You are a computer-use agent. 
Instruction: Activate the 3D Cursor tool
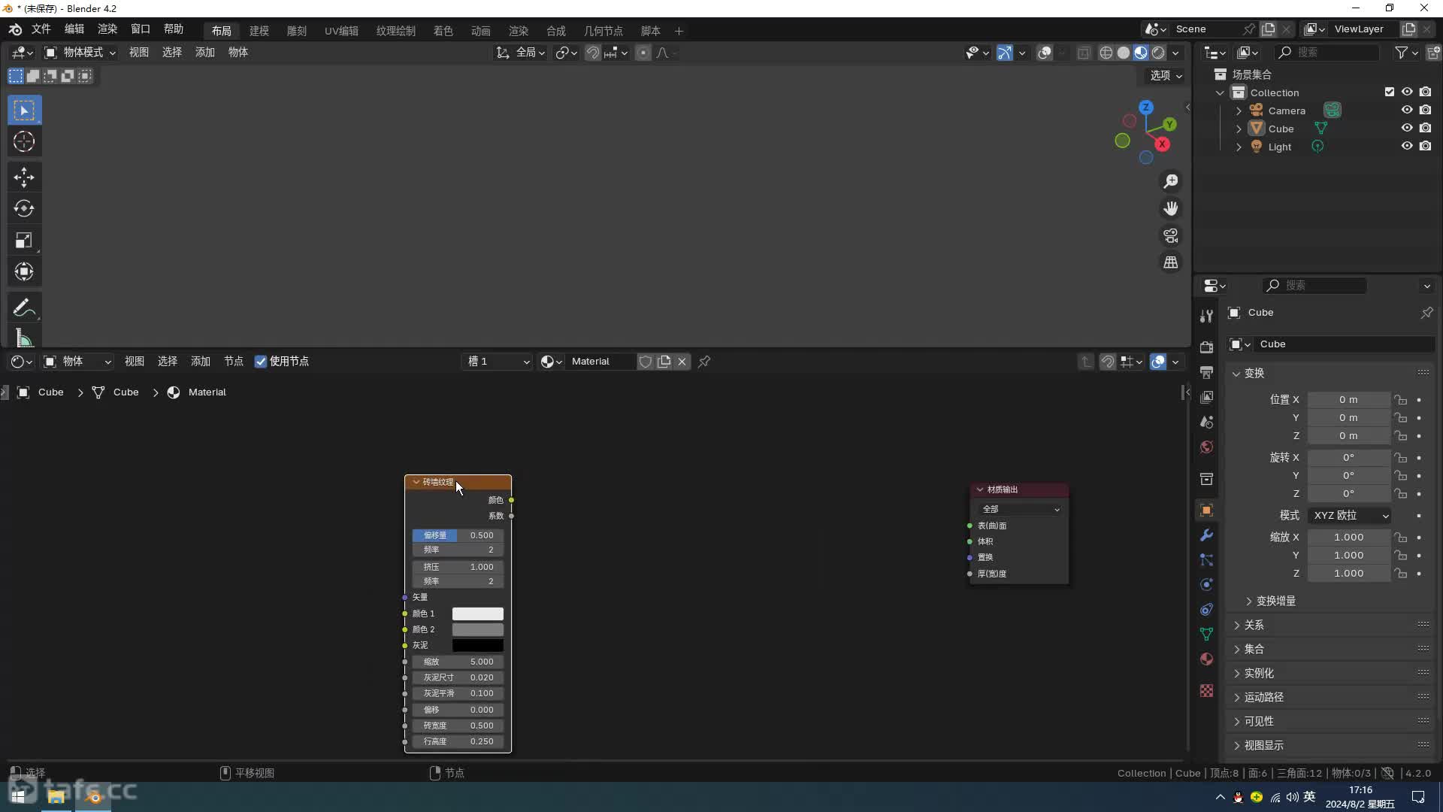coord(24,142)
